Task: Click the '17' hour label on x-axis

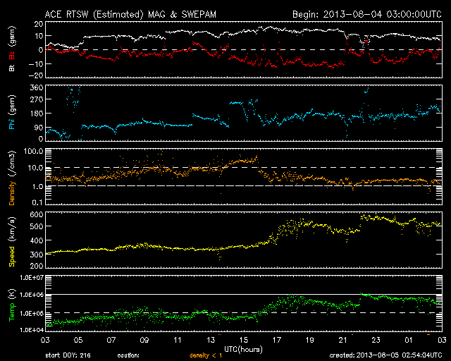Action: pyautogui.click(x=277, y=341)
